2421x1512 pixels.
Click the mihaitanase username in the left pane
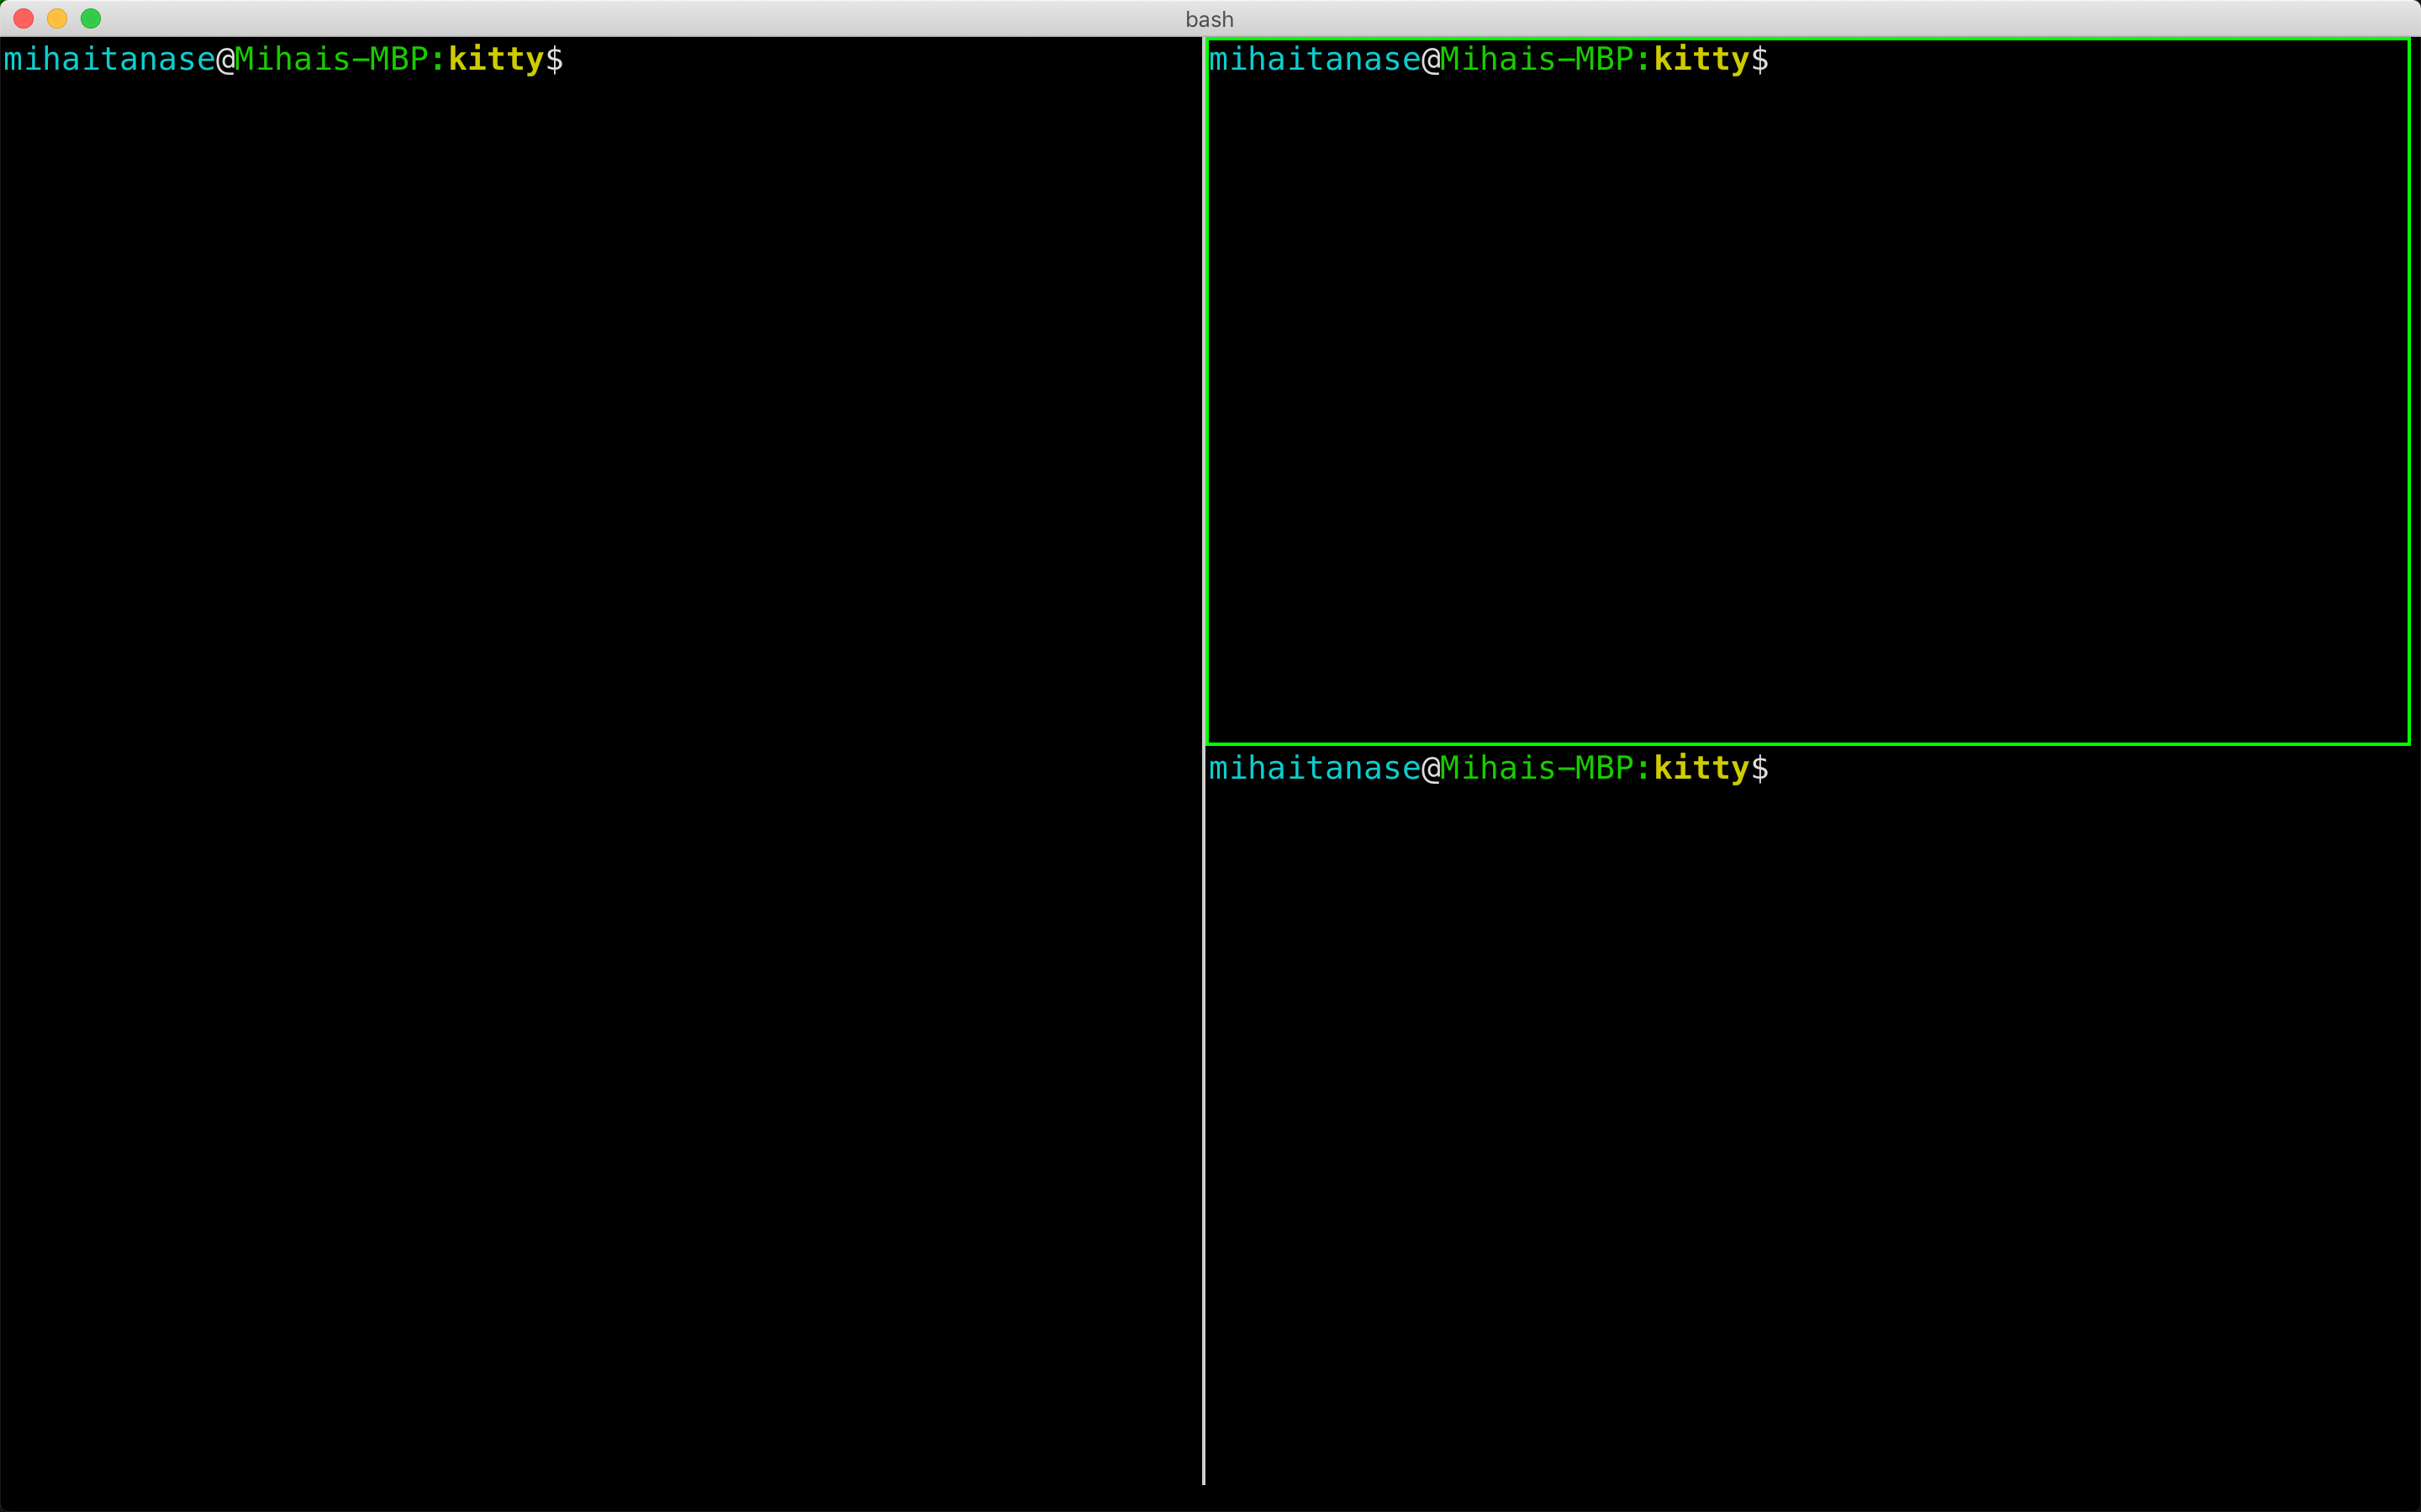108,59
